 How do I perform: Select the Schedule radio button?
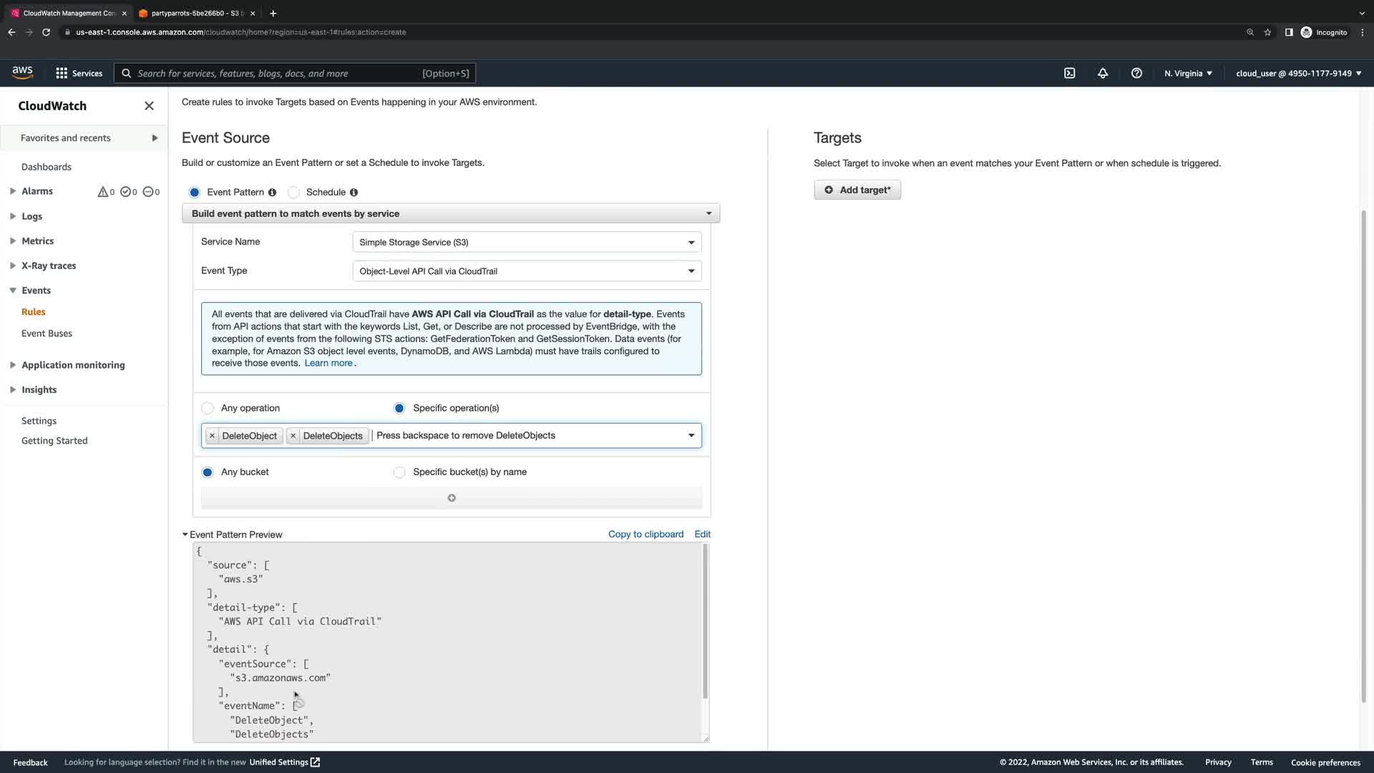pos(293,193)
